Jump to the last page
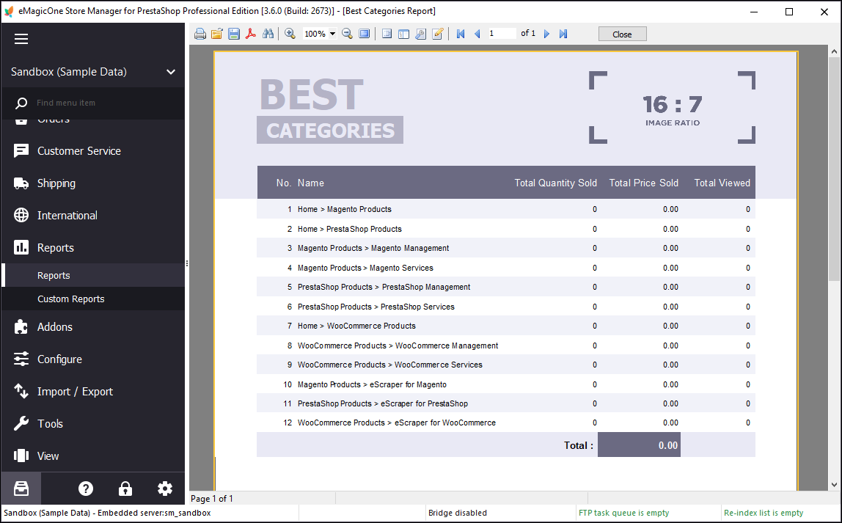This screenshot has height=523, width=842. tap(563, 34)
